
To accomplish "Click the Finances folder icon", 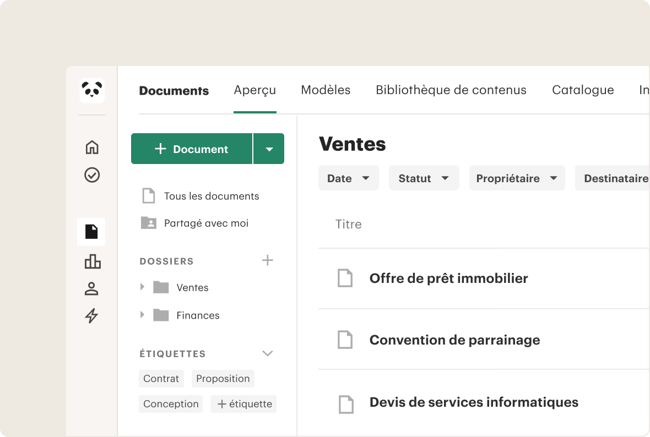I will (x=161, y=315).
